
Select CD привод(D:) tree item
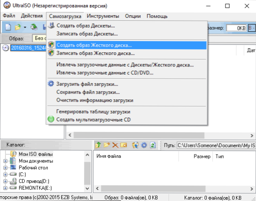pyautogui.click(x=34, y=181)
